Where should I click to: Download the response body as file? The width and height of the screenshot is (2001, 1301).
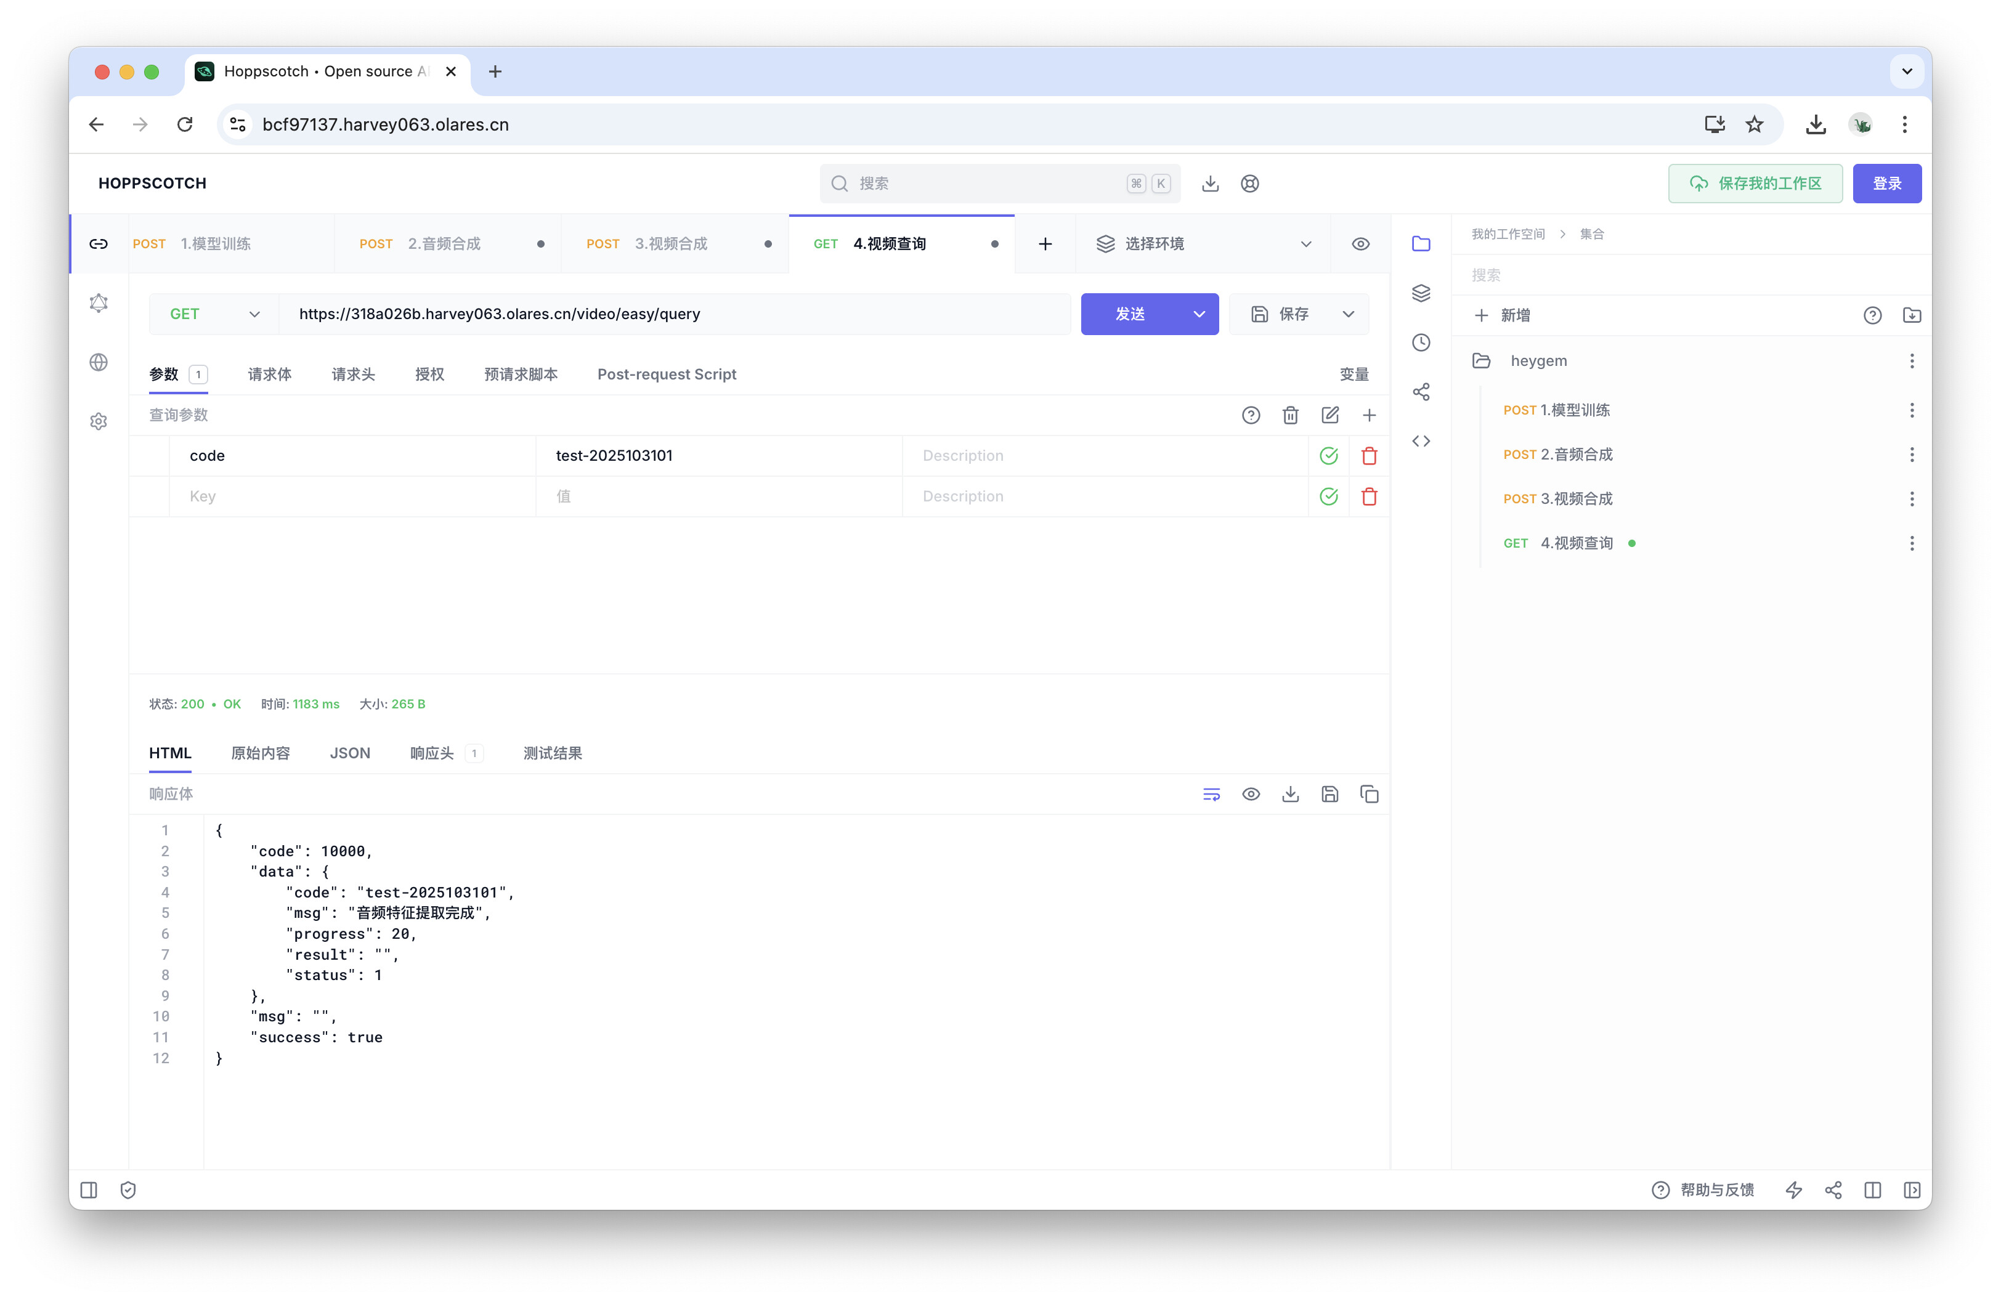pyautogui.click(x=1289, y=794)
